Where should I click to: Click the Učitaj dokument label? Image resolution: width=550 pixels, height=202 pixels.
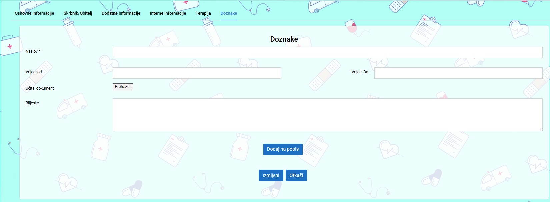pos(40,88)
